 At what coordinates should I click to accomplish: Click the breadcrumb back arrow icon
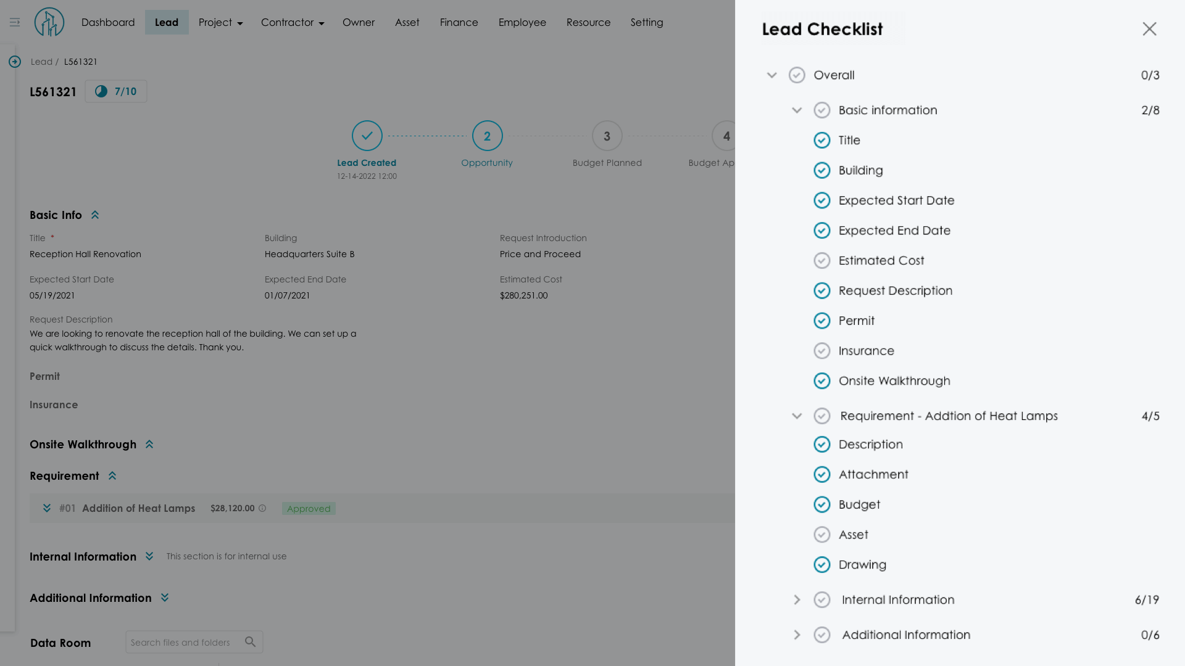click(15, 62)
